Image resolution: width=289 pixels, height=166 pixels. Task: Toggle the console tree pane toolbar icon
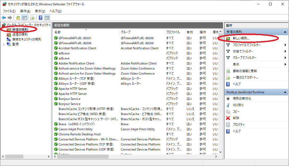click(x=24, y=18)
